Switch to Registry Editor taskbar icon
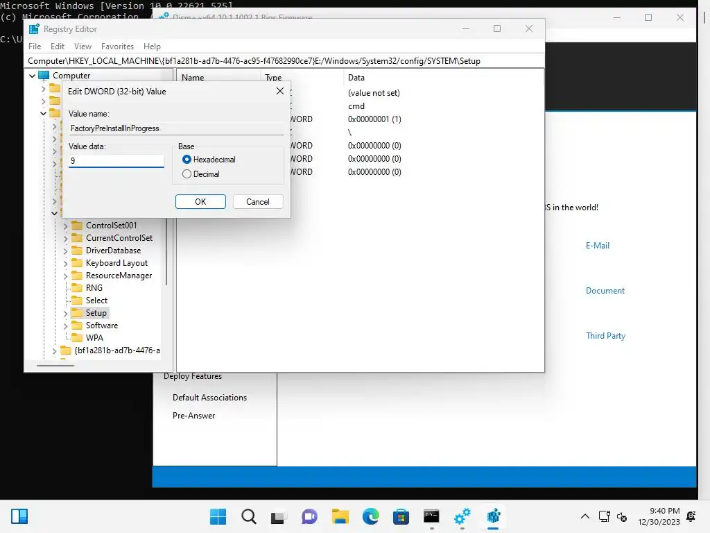 pos(493,516)
